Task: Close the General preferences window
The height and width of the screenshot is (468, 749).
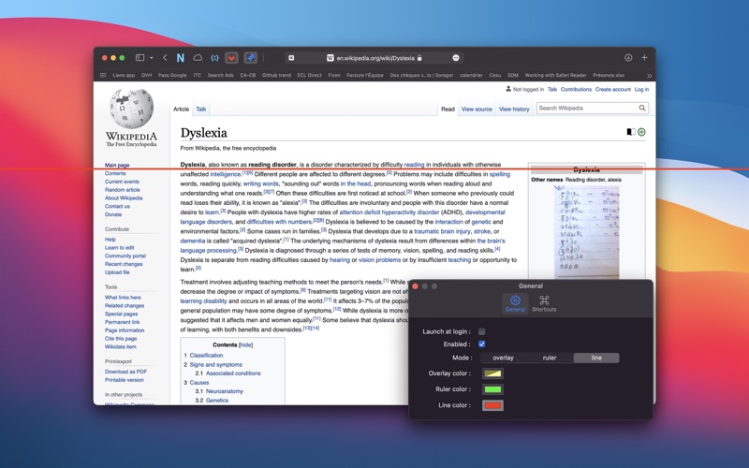Action: [x=415, y=286]
